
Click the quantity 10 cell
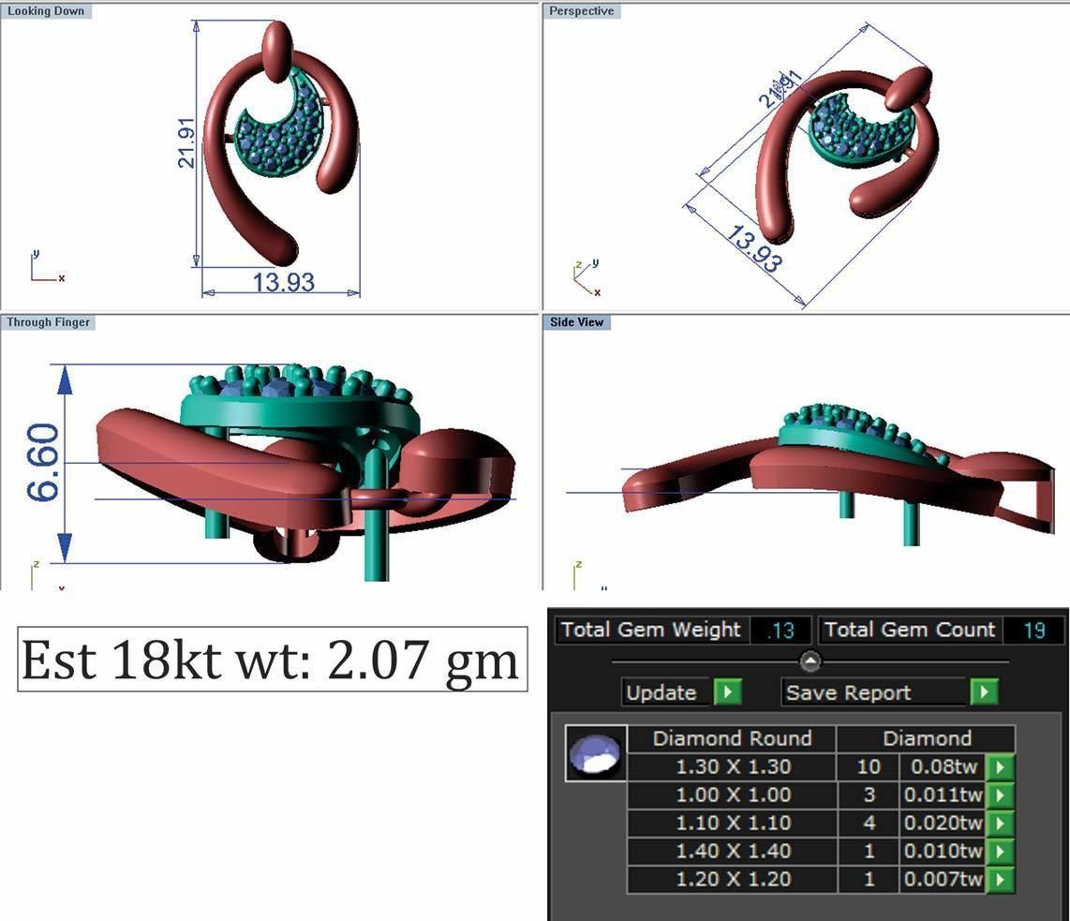click(x=868, y=766)
